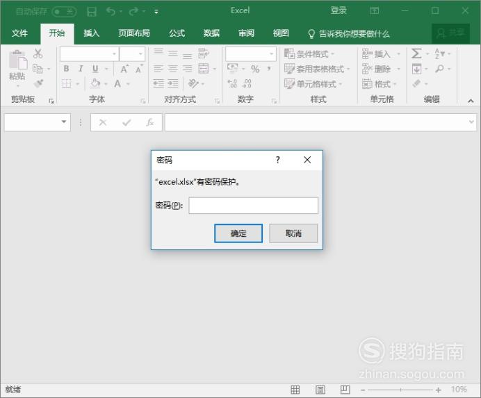
Task: Click the Comma Style icon
Action: click(269, 69)
